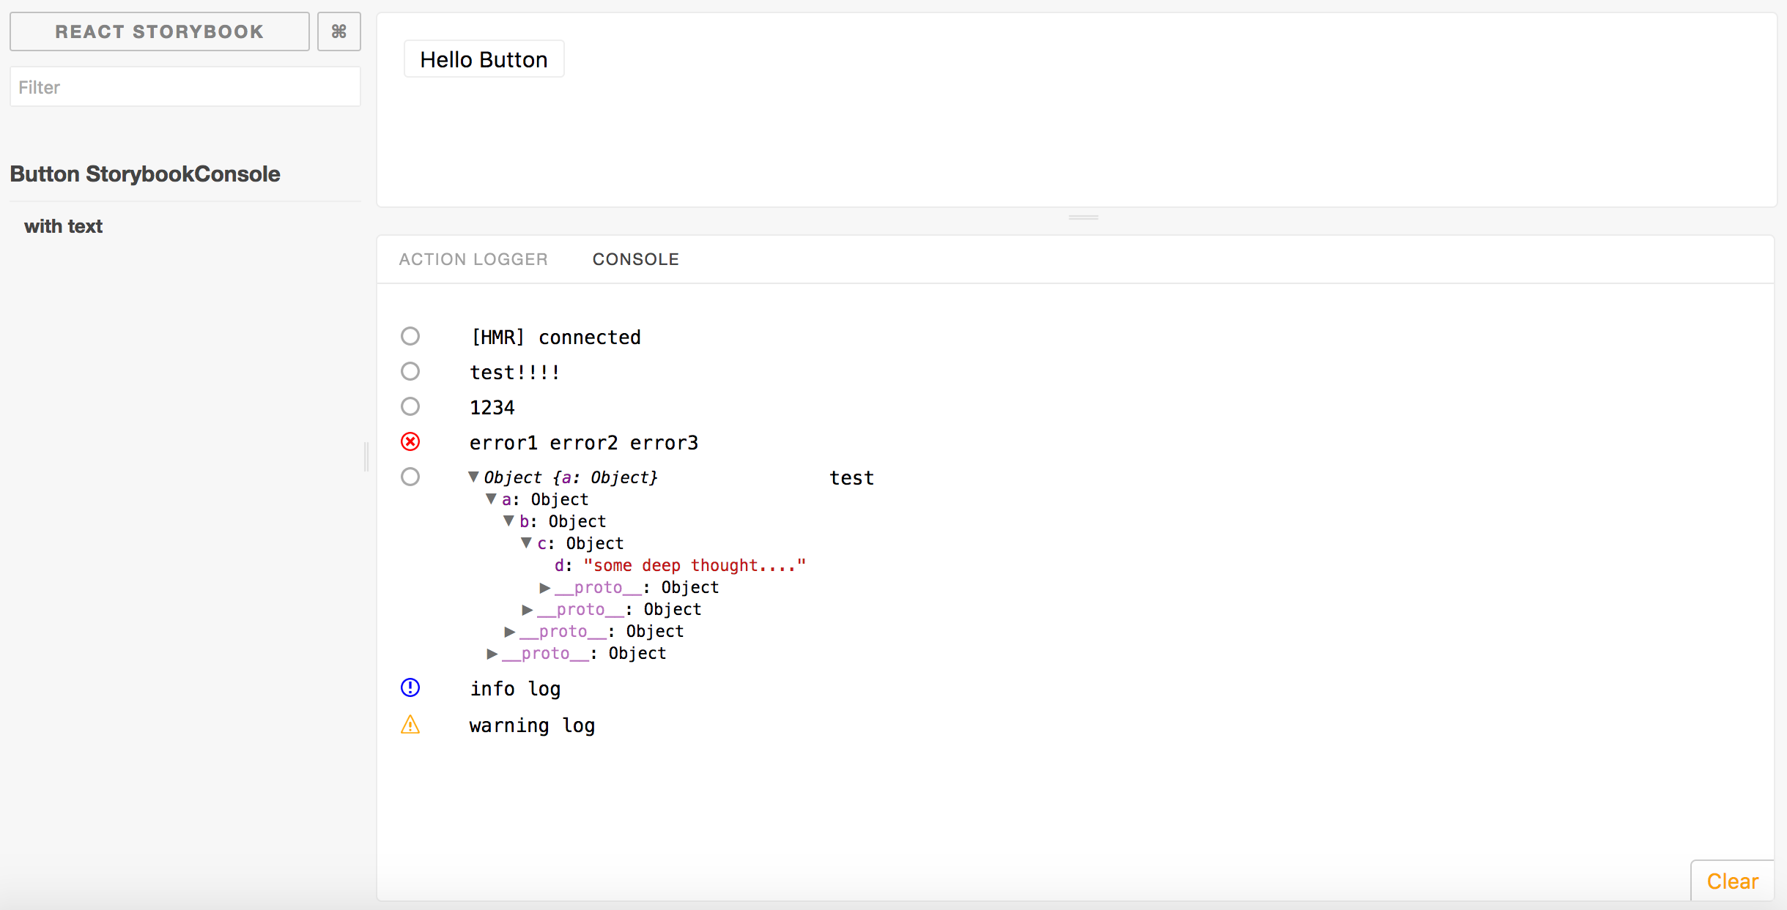Select 'with text' story in sidebar
The image size is (1787, 910).
point(64,226)
